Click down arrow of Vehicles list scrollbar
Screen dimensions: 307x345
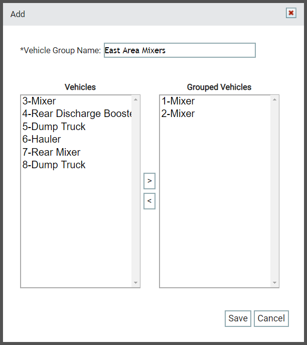(135, 283)
